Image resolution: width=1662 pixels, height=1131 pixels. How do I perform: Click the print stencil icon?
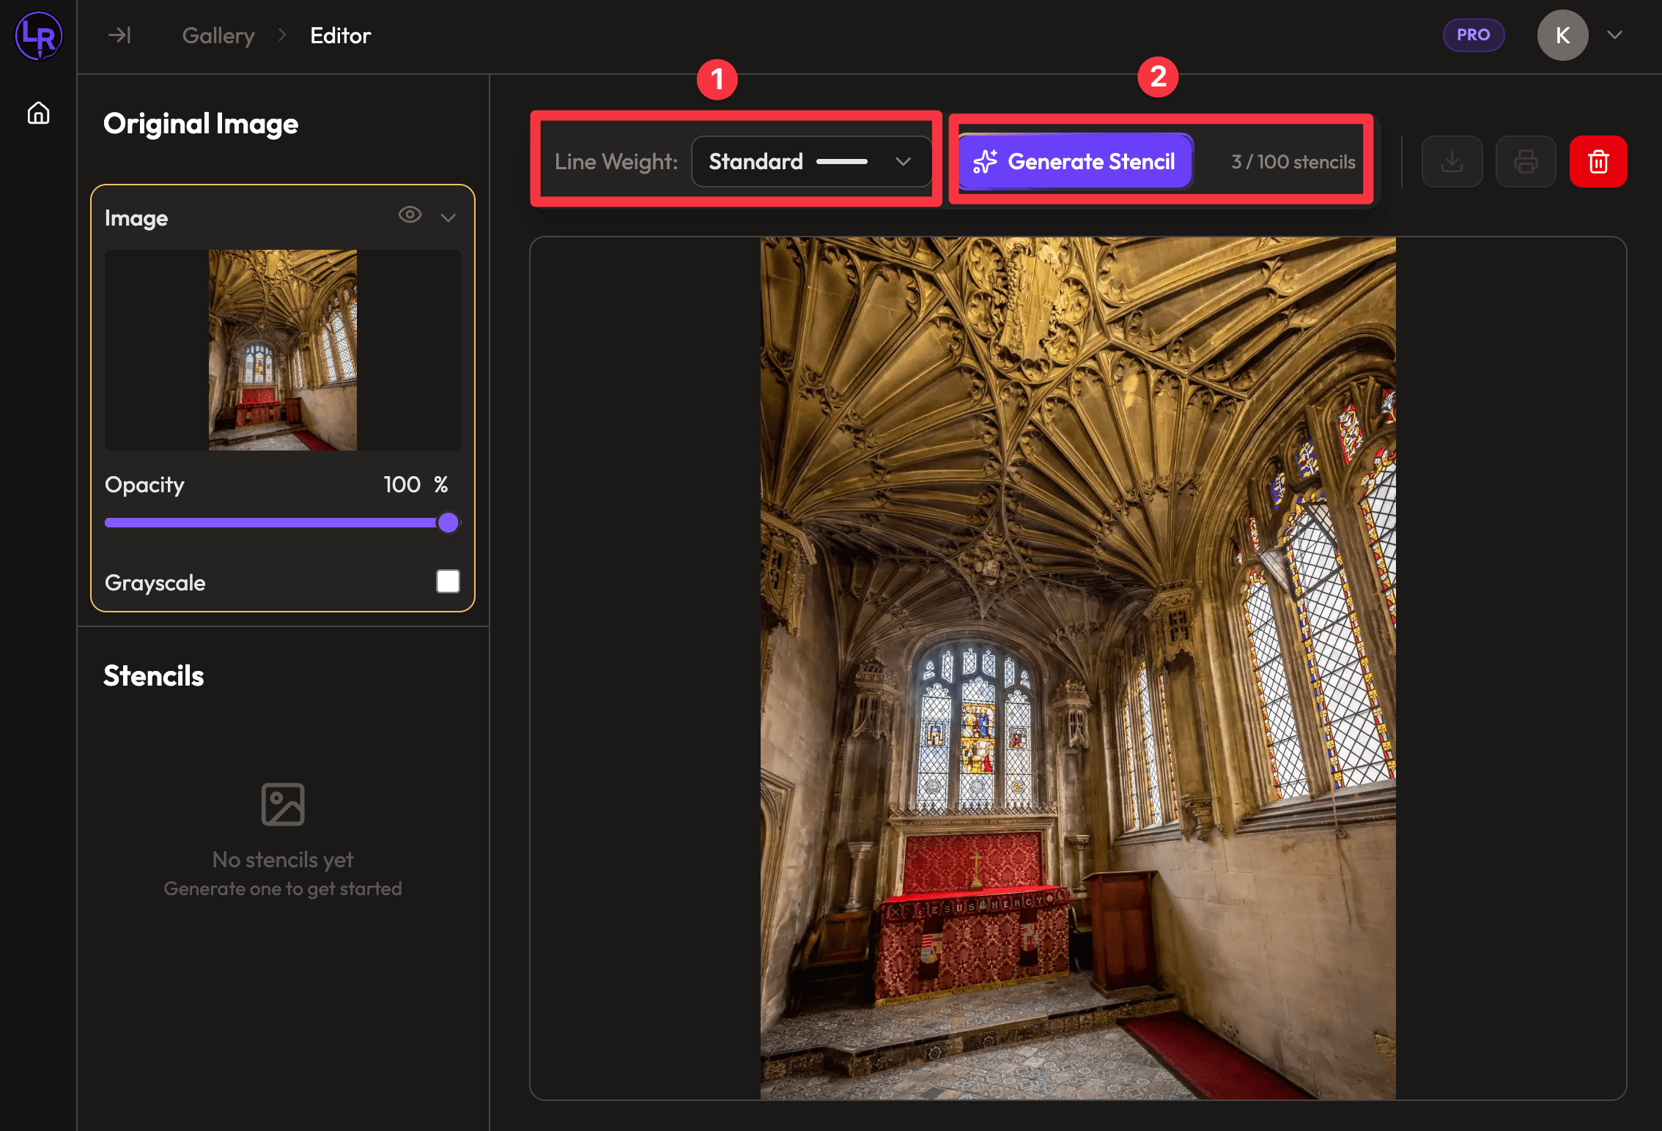point(1526,161)
